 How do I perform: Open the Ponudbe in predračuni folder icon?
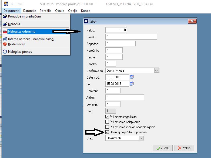click(5, 16)
